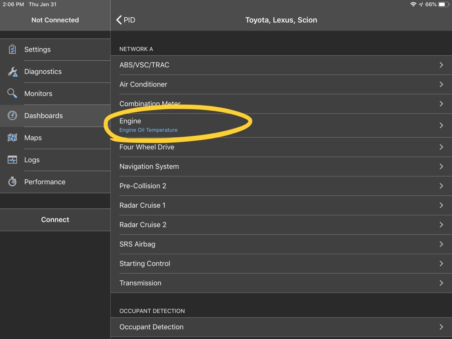Go to the Diagnostics section
The height and width of the screenshot is (339, 452).
pyautogui.click(x=55, y=72)
